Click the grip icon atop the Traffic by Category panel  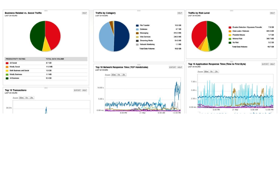point(138,10)
